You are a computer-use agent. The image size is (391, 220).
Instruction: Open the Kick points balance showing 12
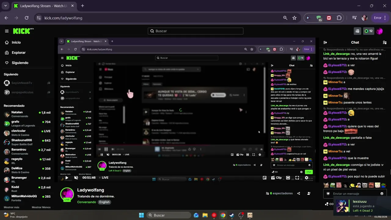point(368,31)
